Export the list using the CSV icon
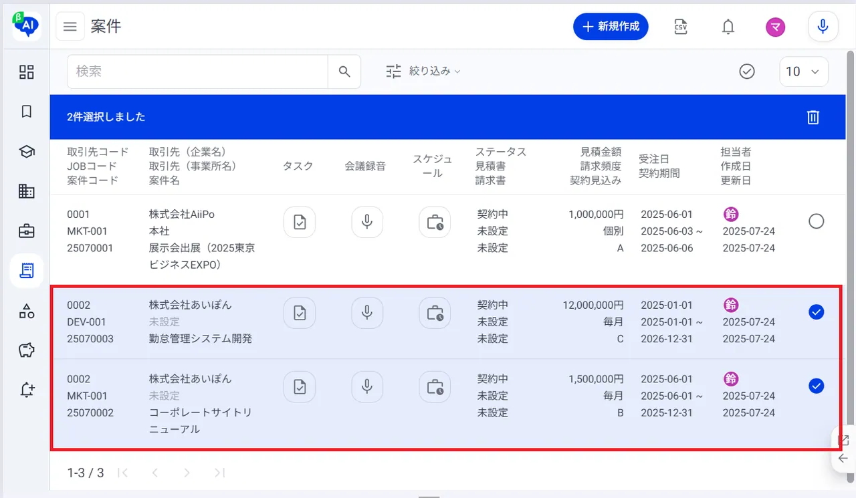Image resolution: width=856 pixels, height=498 pixels. pyautogui.click(x=681, y=27)
